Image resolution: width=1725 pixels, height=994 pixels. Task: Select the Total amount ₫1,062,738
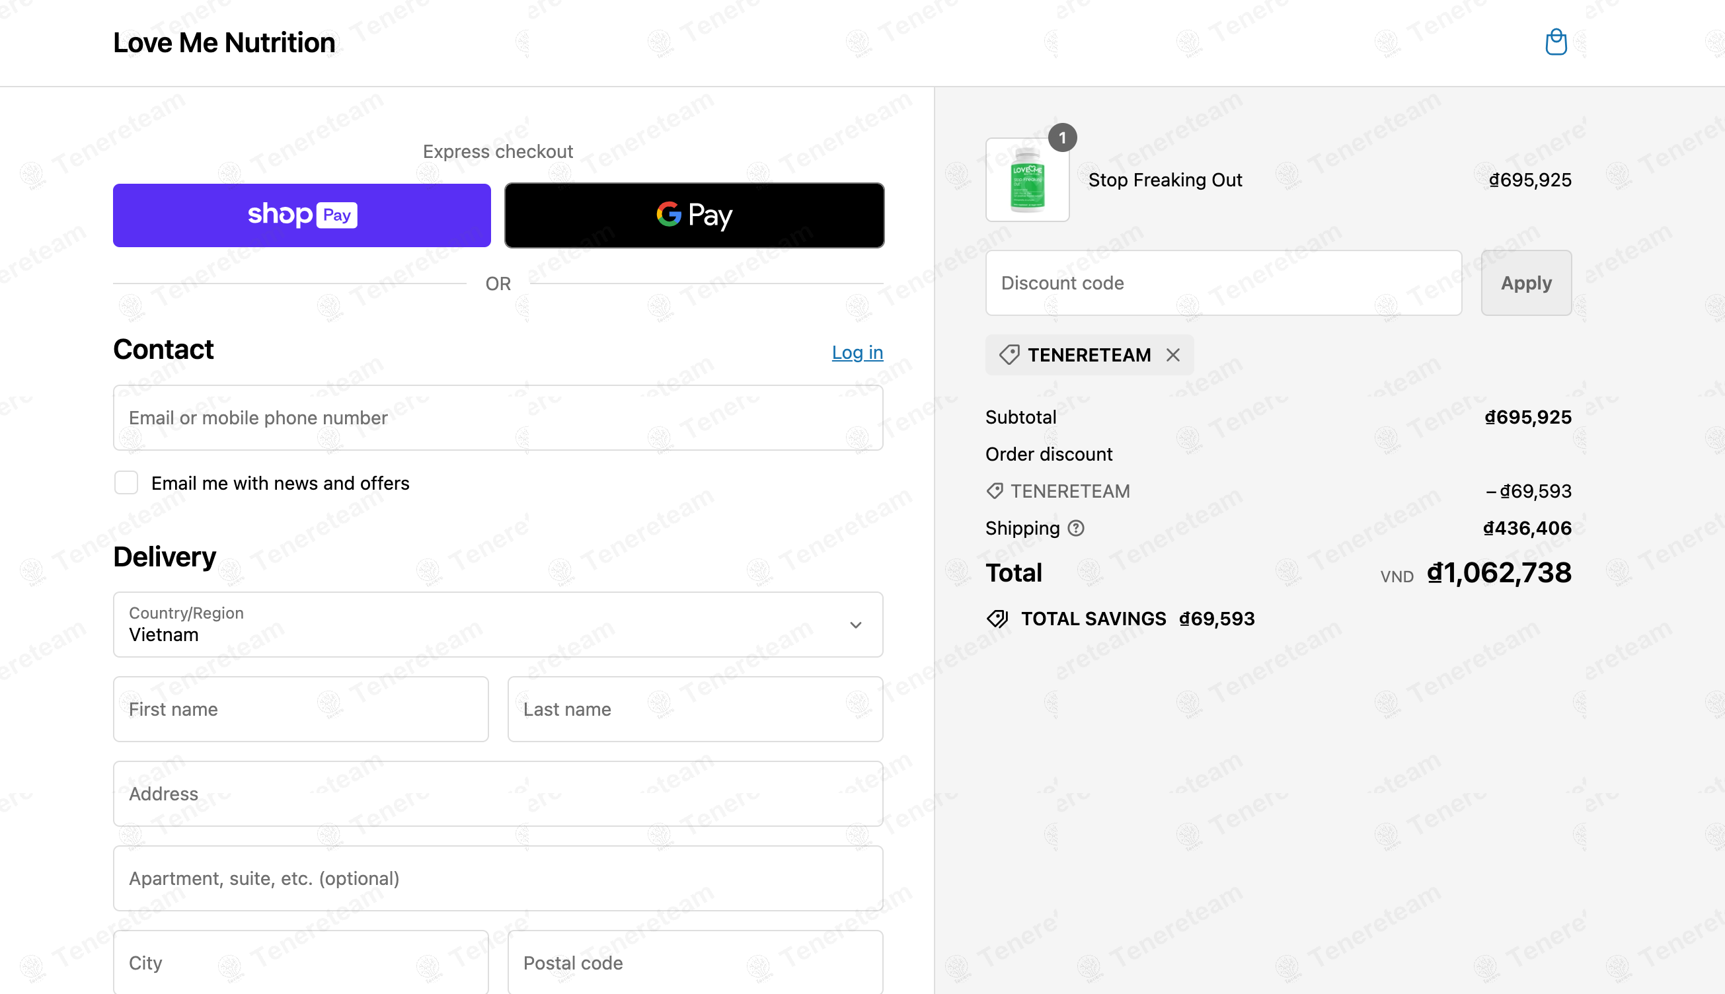coord(1499,573)
